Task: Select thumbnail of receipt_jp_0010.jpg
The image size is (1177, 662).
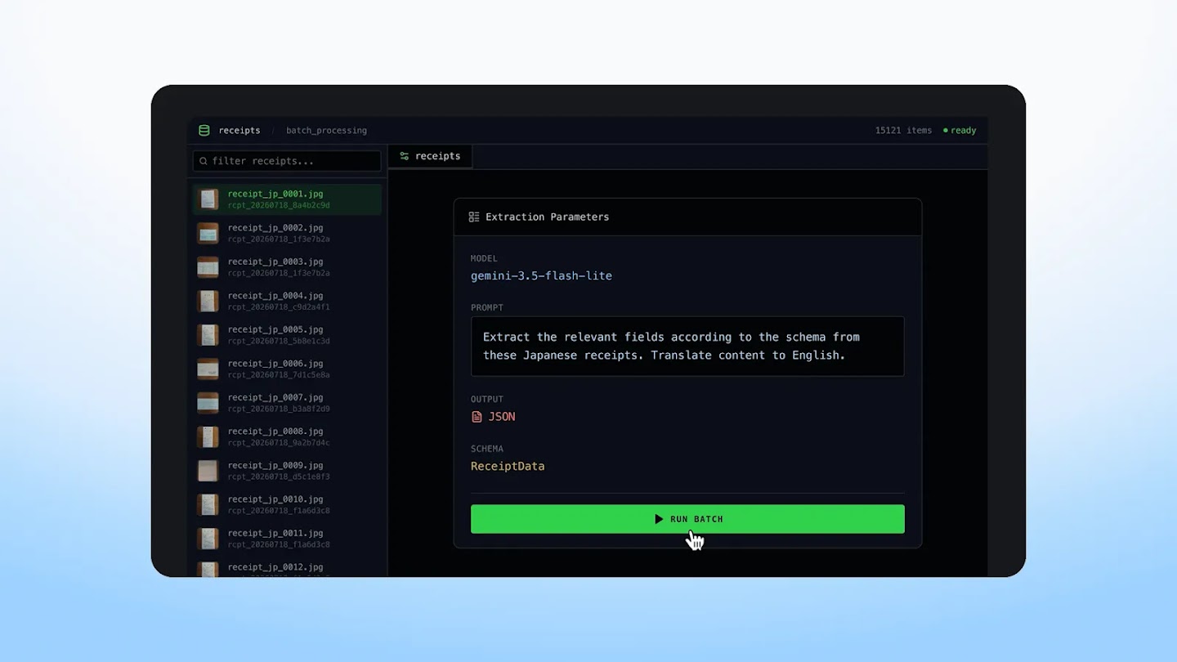Action: tap(208, 504)
